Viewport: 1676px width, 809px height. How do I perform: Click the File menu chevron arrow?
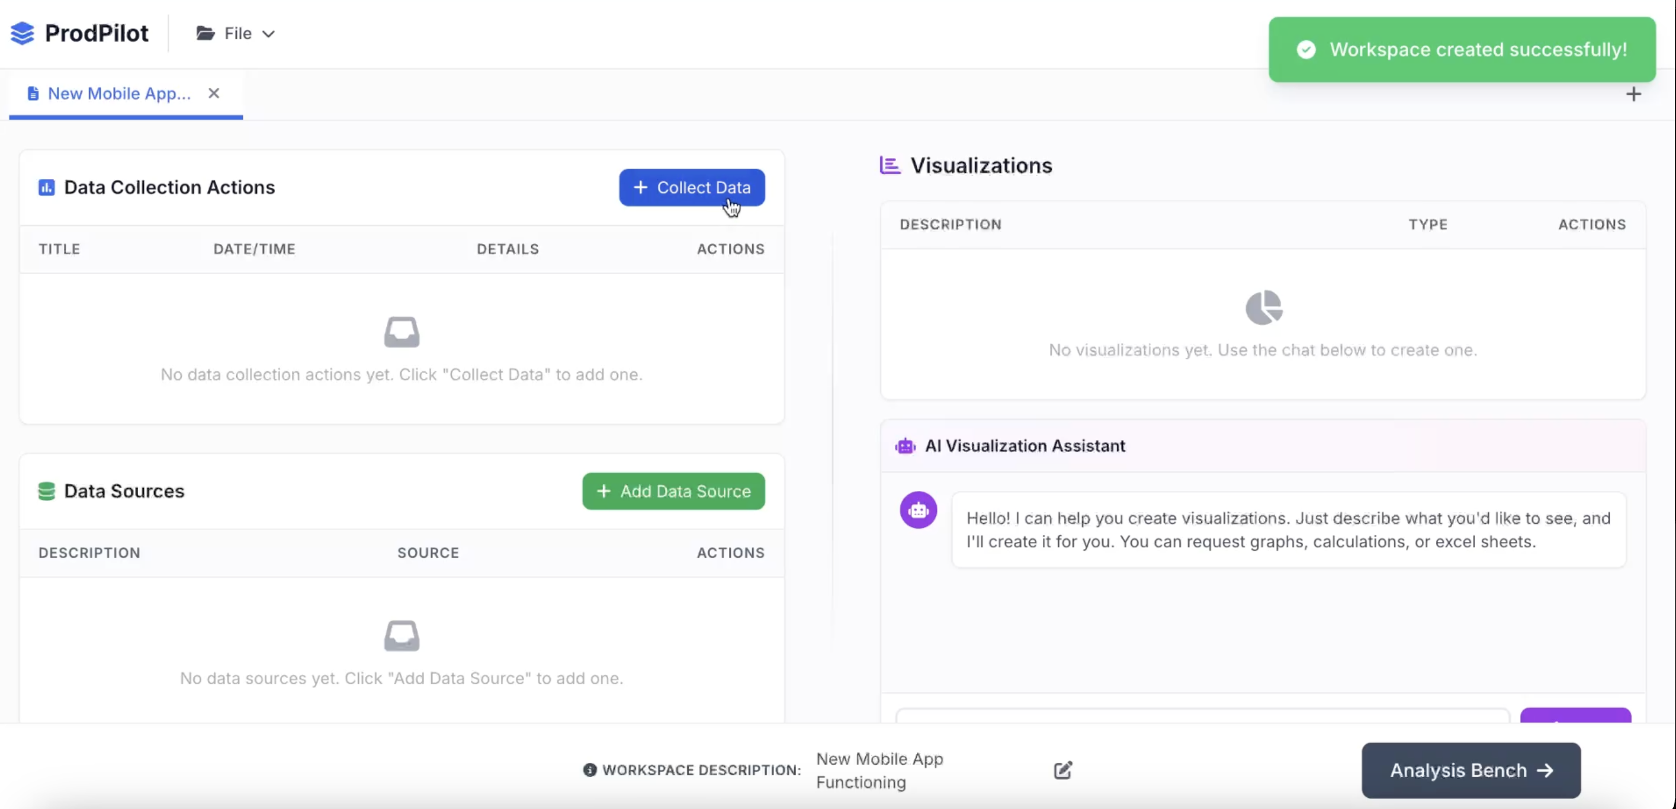(x=268, y=34)
